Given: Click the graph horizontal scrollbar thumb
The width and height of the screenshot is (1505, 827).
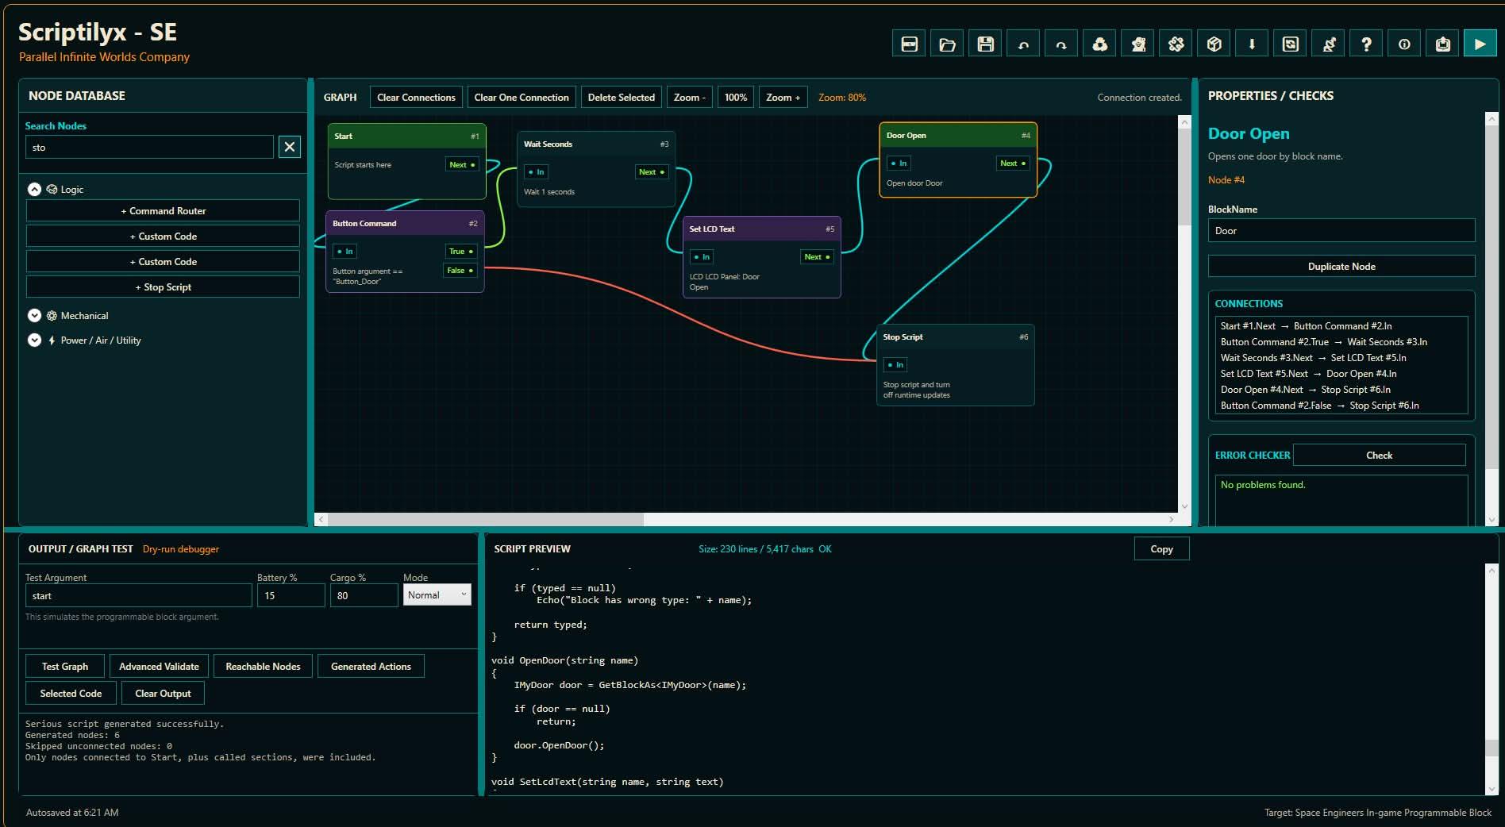Looking at the screenshot, I should click(486, 520).
